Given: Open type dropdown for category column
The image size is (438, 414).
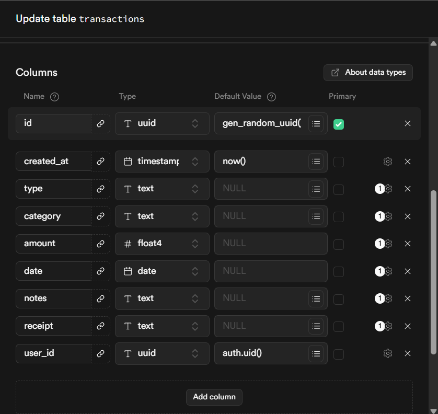Looking at the screenshot, I should 162,216.
